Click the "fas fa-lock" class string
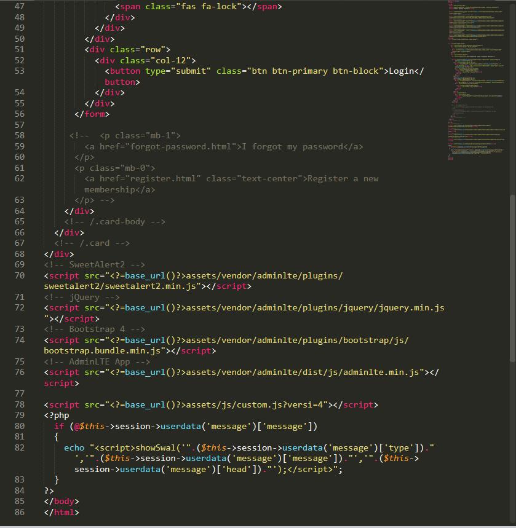Image resolution: width=516 pixels, height=528 pixels. [x=208, y=6]
